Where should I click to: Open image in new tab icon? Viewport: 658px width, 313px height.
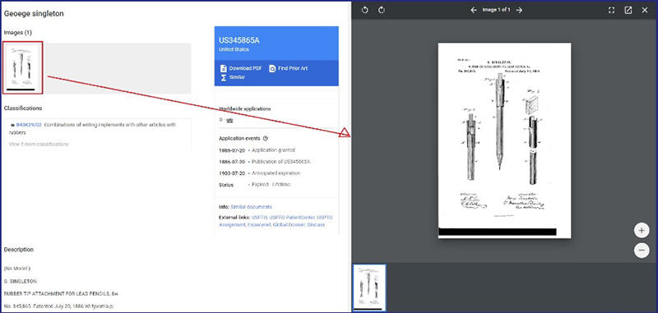[x=628, y=11]
